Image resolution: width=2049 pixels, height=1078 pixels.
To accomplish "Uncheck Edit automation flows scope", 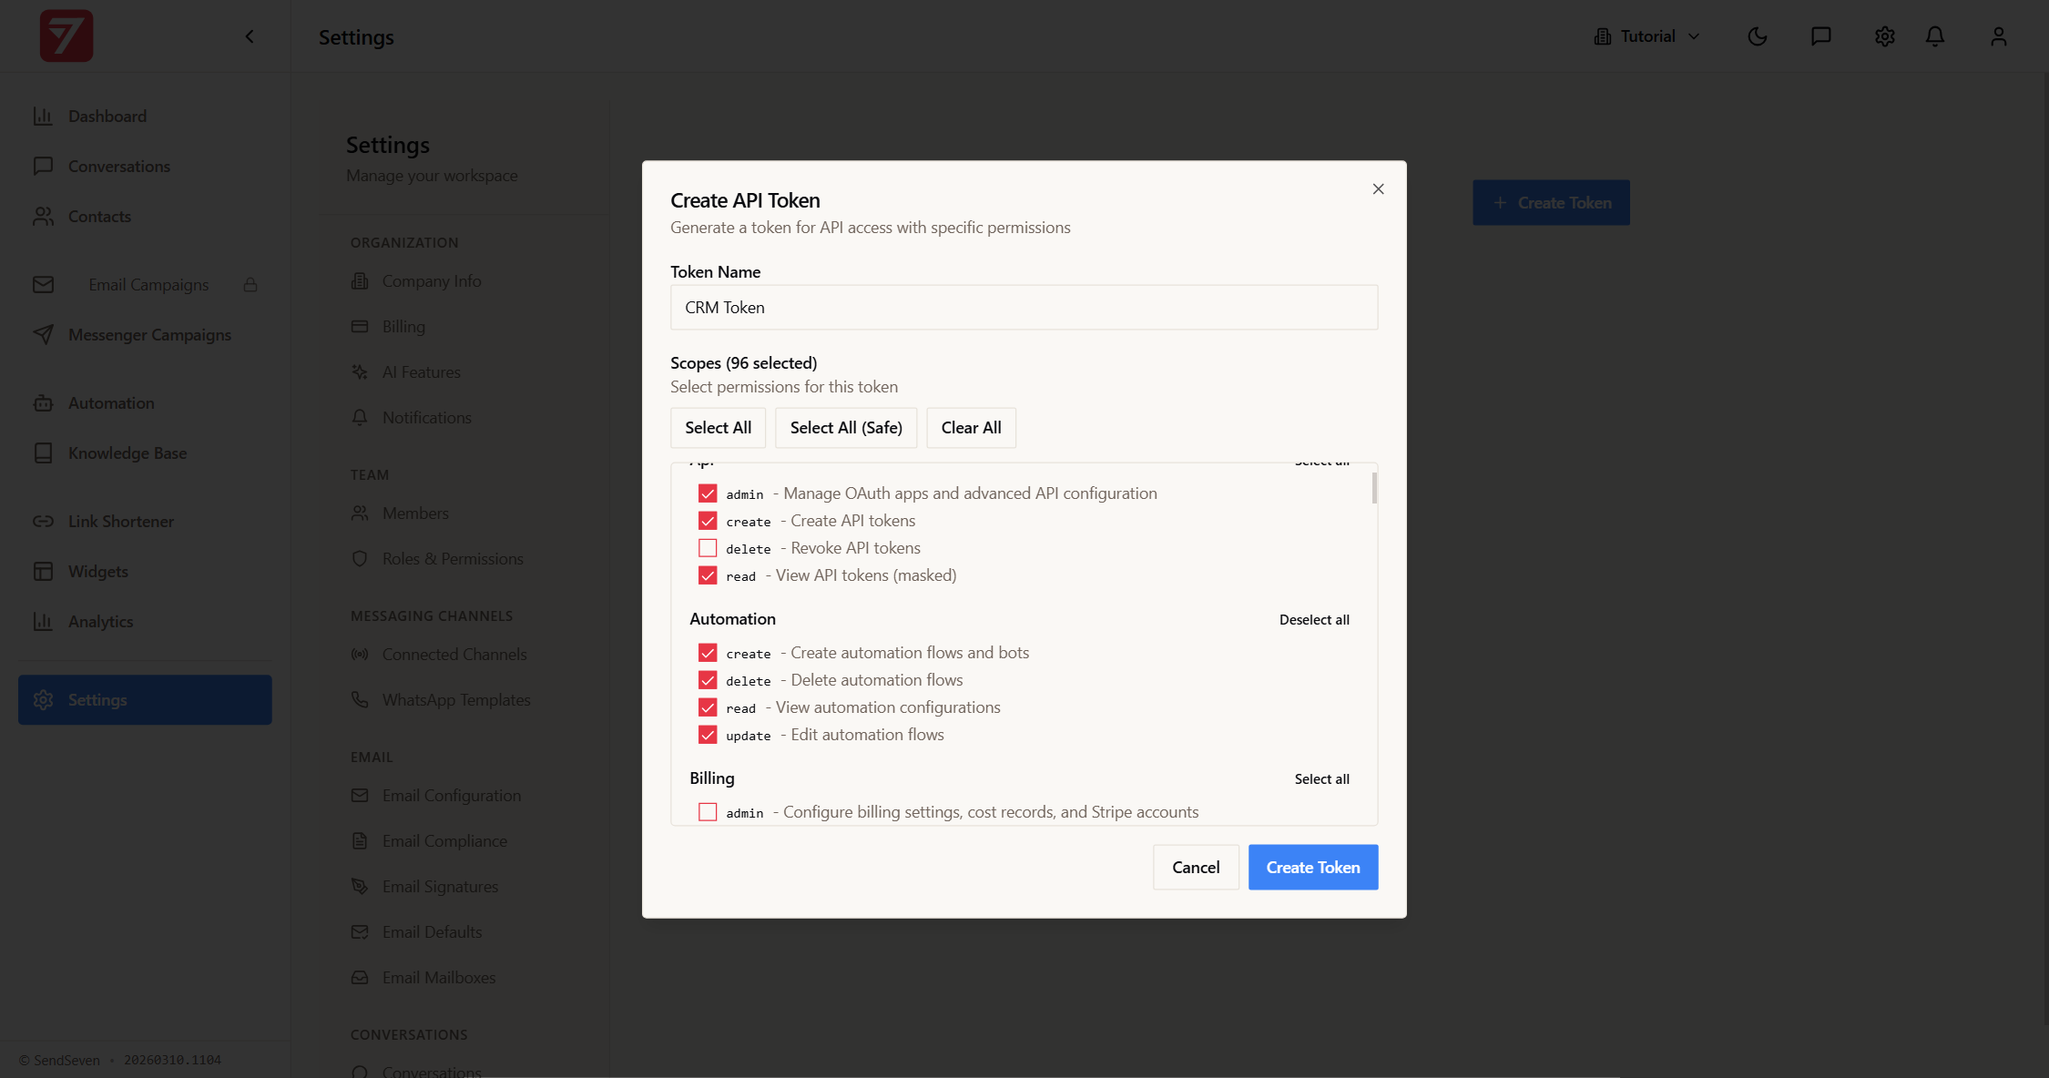I will tap(708, 735).
